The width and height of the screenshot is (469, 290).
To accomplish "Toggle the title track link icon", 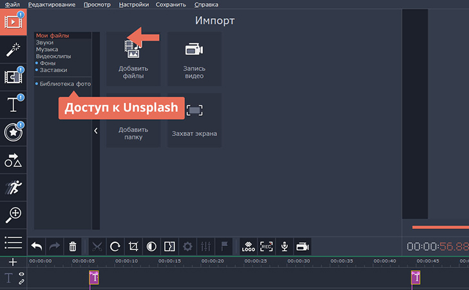I will pos(21,282).
